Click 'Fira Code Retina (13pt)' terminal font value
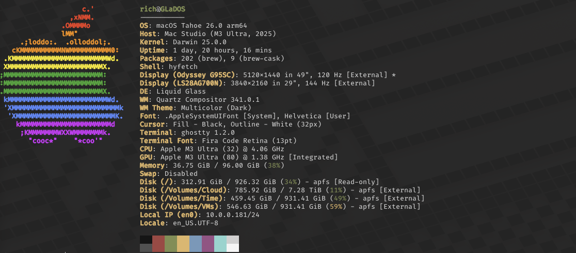 (x=249, y=140)
